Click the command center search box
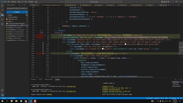 (94, 2)
